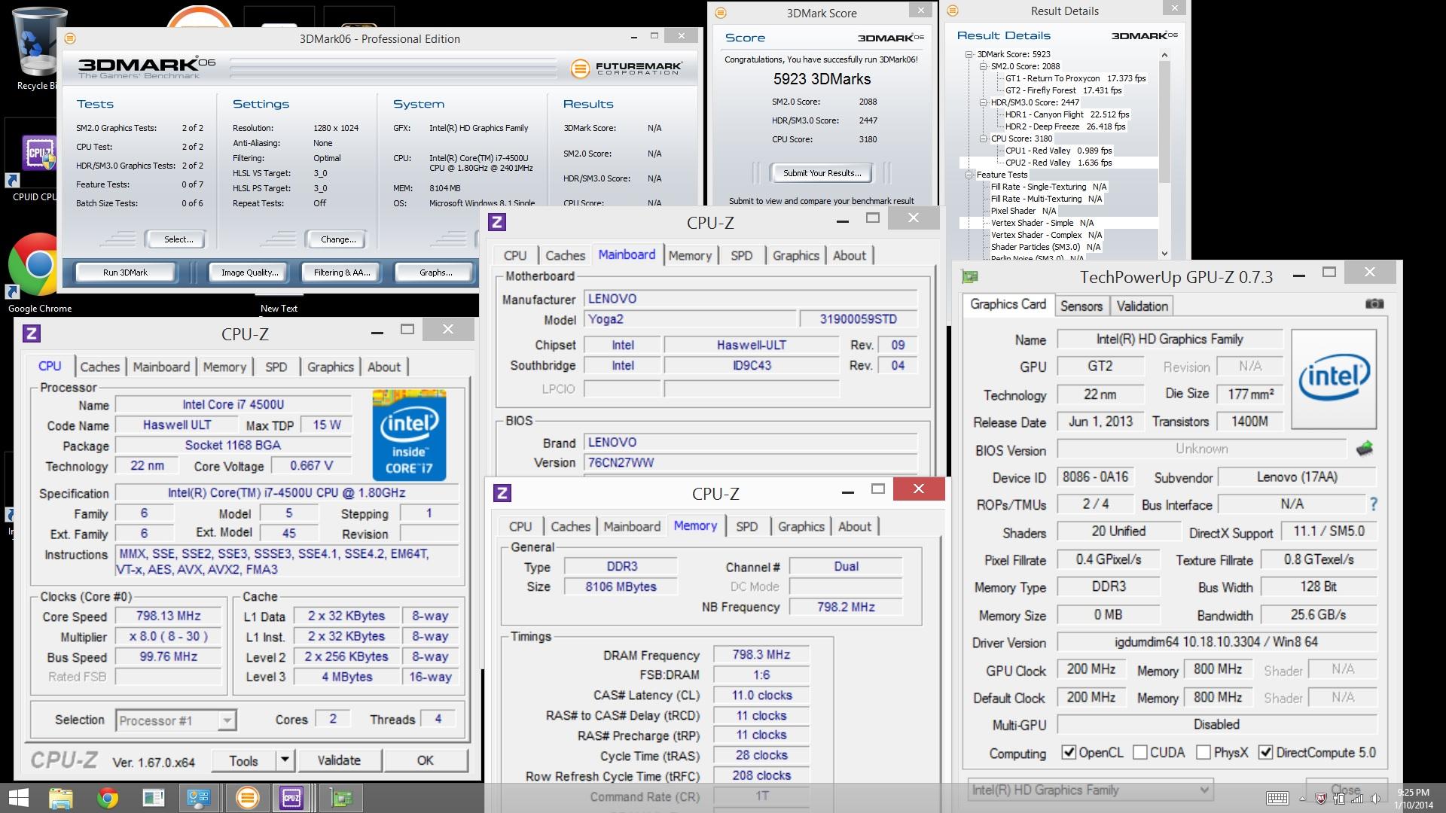Switch to Validation tab in GPU-Z
The width and height of the screenshot is (1446, 813).
[x=1142, y=306]
